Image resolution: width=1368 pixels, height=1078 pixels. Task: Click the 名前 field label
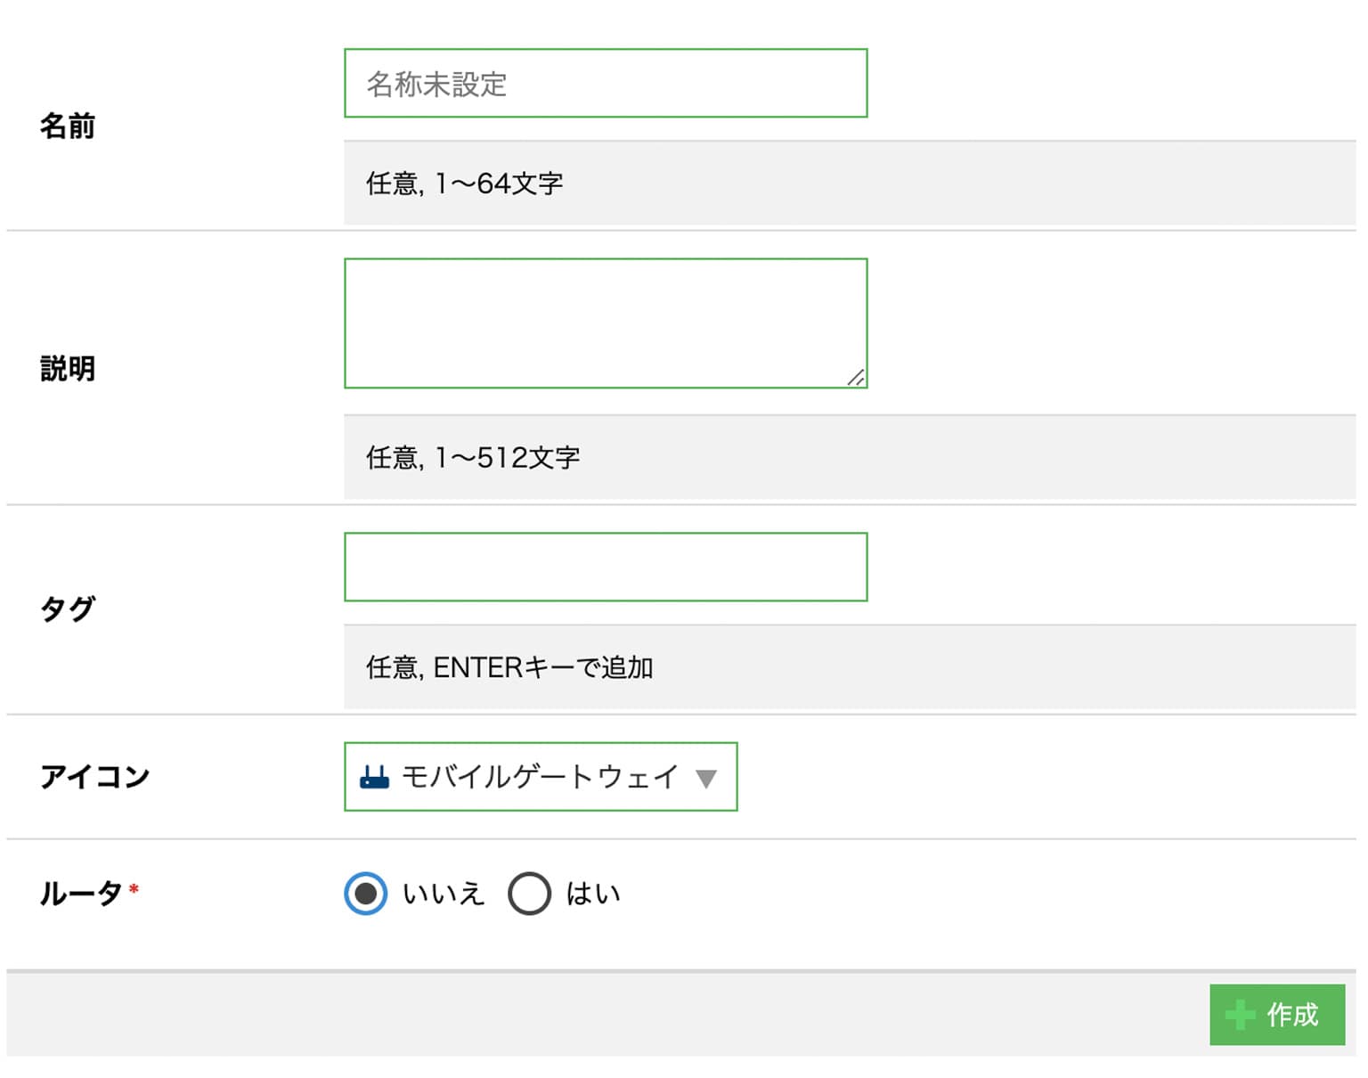click(x=68, y=127)
